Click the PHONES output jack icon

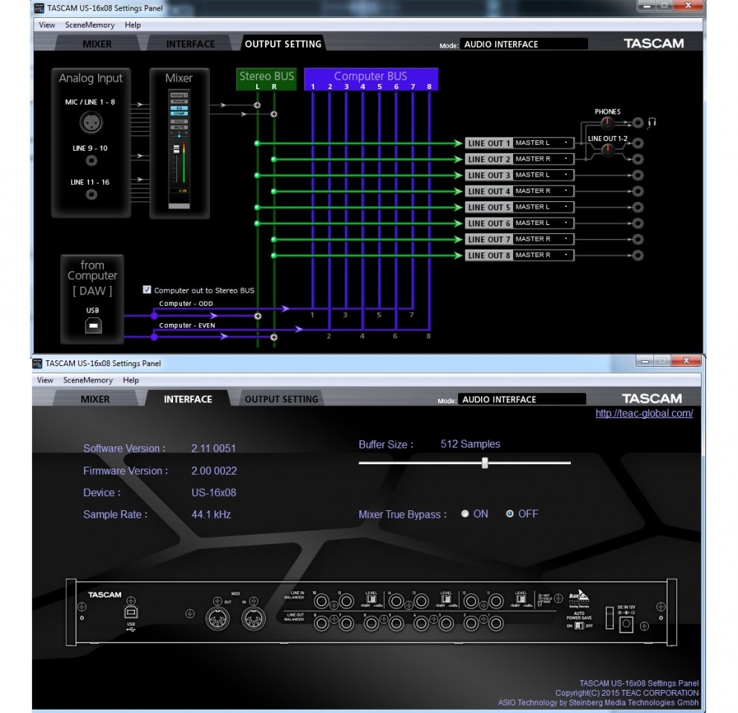pyautogui.click(x=638, y=123)
